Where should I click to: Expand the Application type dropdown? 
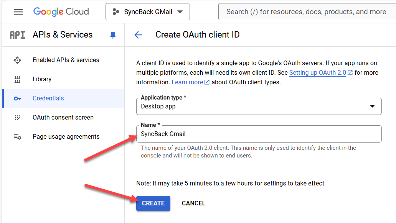pos(259,106)
